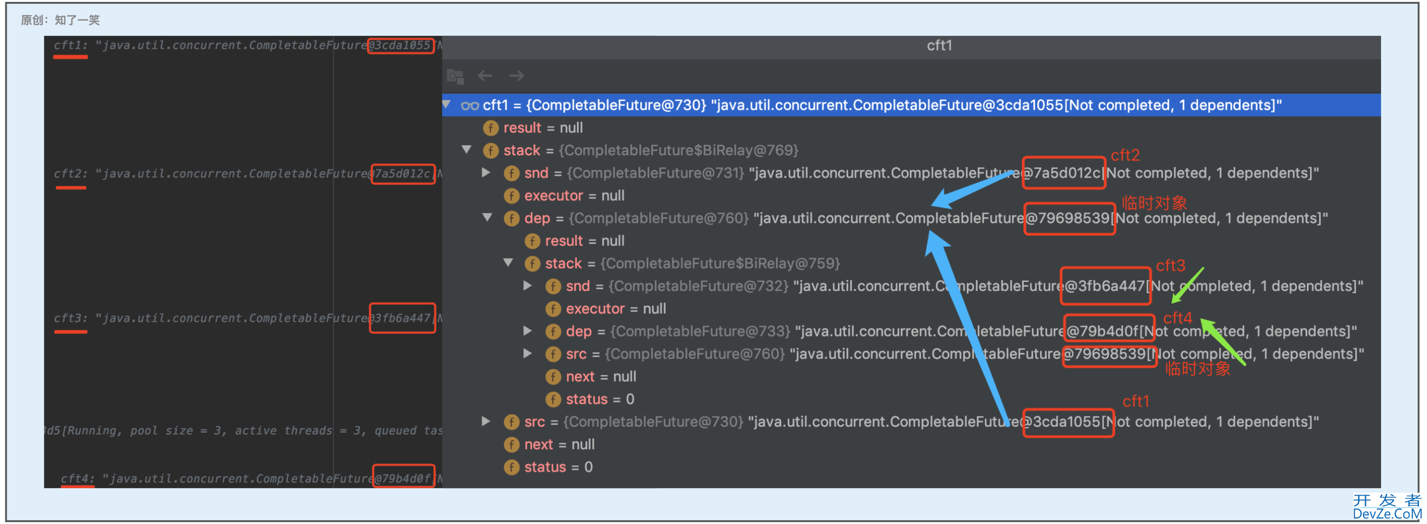Screen dimensions: 1427x524
Task: Select the dep row with {CompletableFuture@760}
Action: coord(911,218)
